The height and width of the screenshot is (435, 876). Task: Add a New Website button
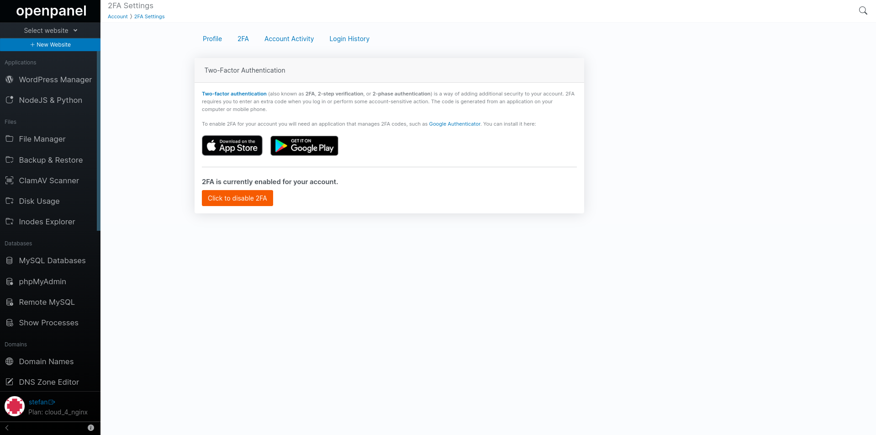pyautogui.click(x=50, y=45)
